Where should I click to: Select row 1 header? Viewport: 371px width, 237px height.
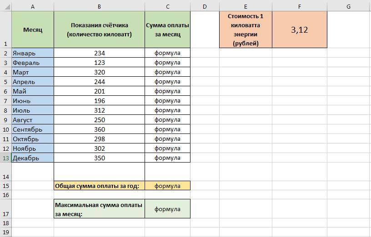tap(5, 30)
